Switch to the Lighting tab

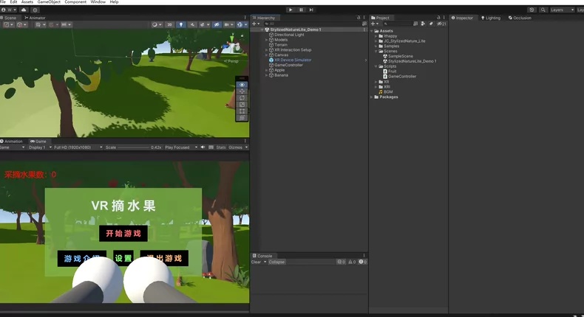click(x=491, y=18)
